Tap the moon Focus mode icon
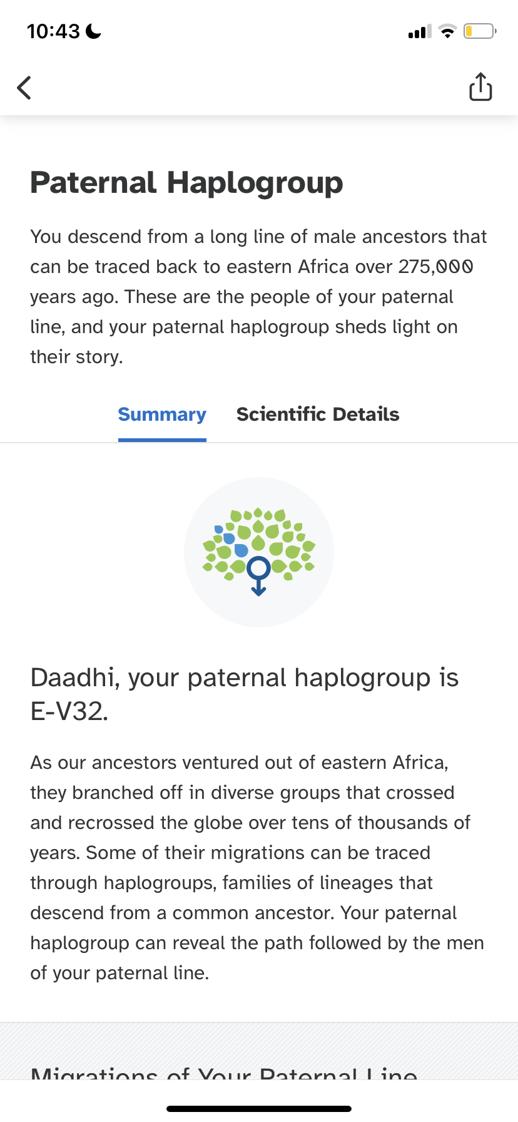Image resolution: width=518 pixels, height=1122 pixels. 93,31
